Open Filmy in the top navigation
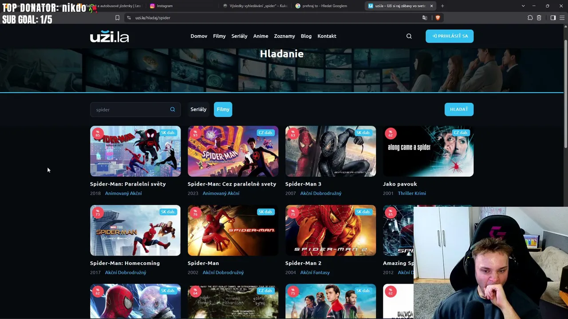Screen dimensions: 568x319 [x=219, y=36]
